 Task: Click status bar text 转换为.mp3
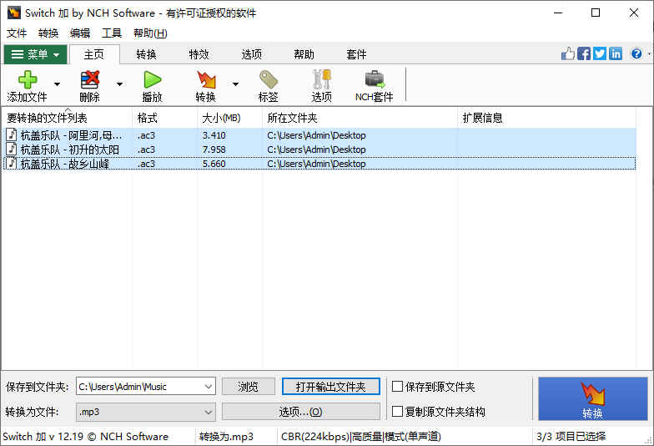tap(226, 436)
